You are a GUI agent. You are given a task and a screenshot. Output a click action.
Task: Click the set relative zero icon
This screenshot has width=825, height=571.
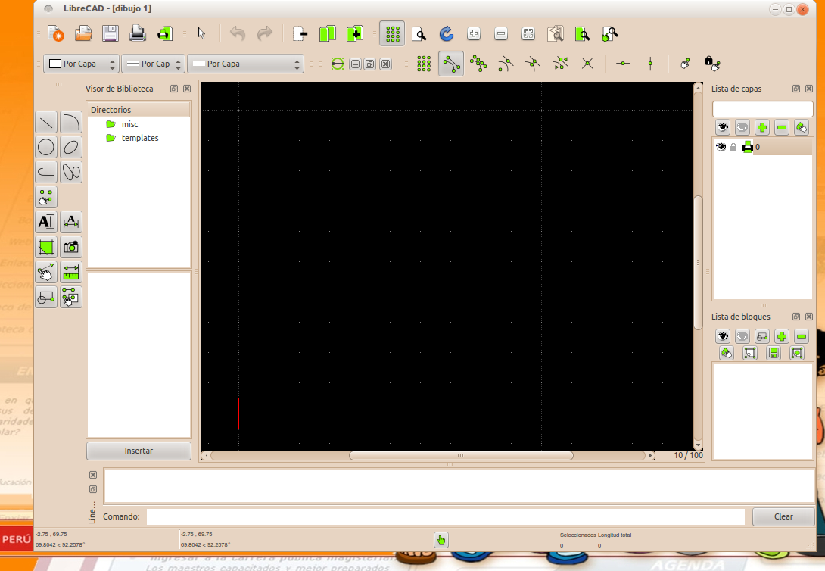[x=685, y=64]
